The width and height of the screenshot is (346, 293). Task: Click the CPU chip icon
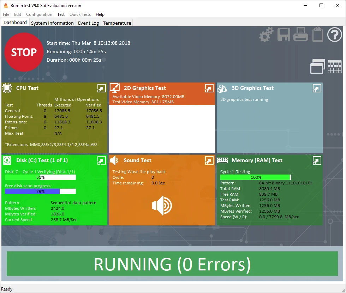click(x=7, y=88)
